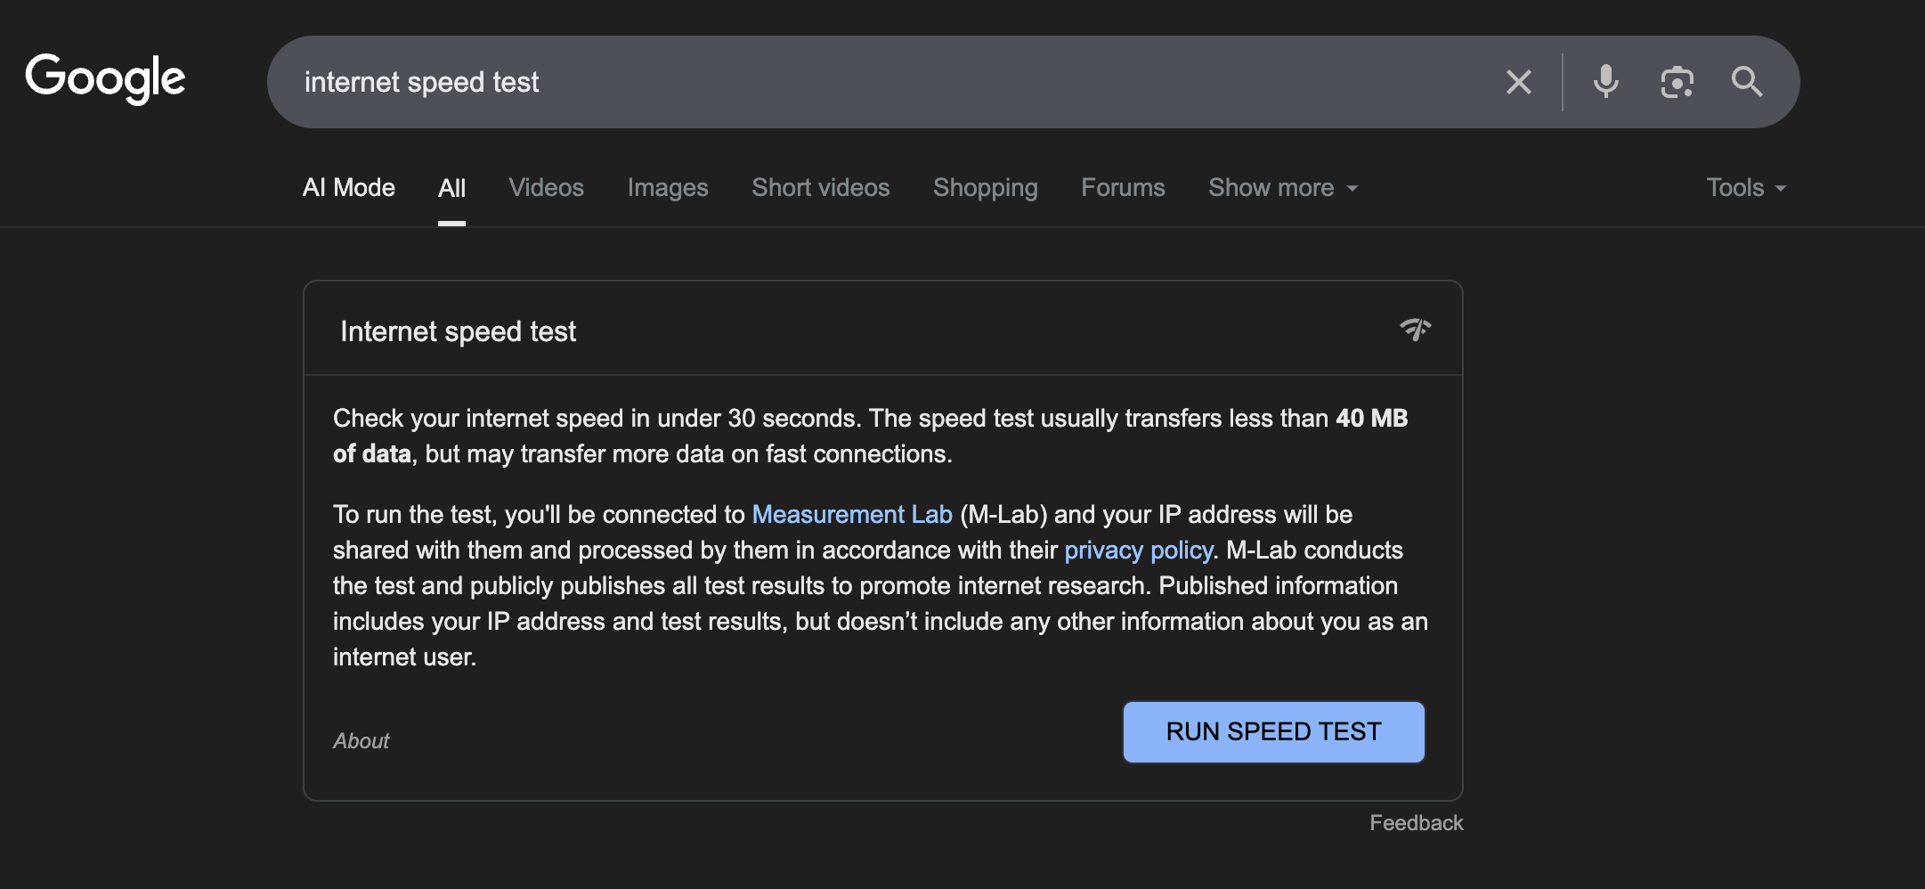
Task: Open the Videos tab
Action: tap(547, 188)
